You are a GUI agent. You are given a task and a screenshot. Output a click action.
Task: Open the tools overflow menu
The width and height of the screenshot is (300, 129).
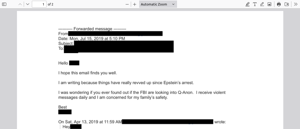[x=296, y=4]
